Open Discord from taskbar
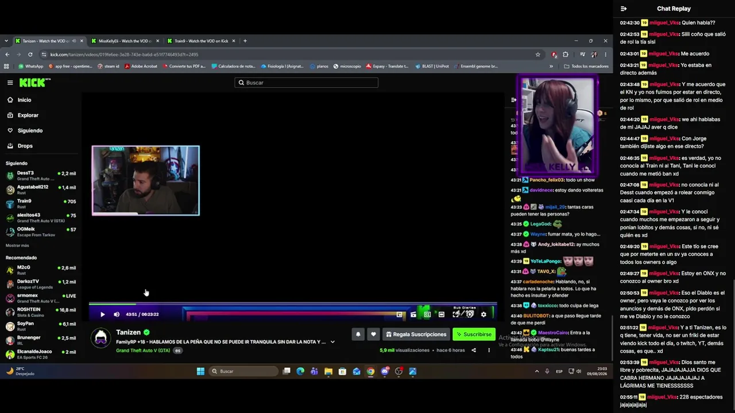 (385, 371)
